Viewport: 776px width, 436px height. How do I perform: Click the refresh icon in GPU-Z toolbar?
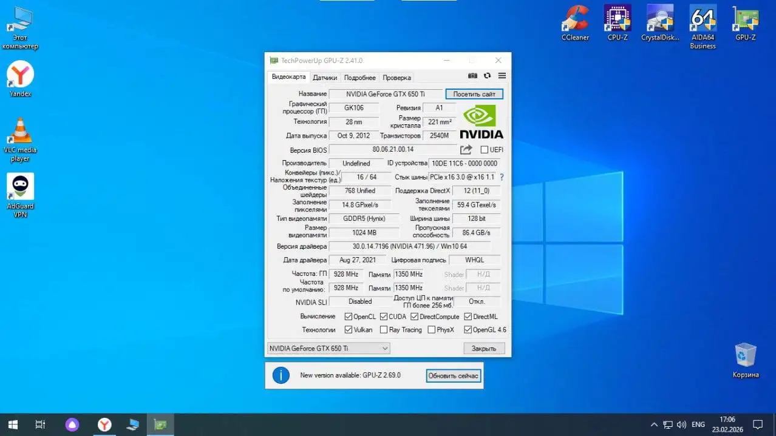tap(487, 75)
